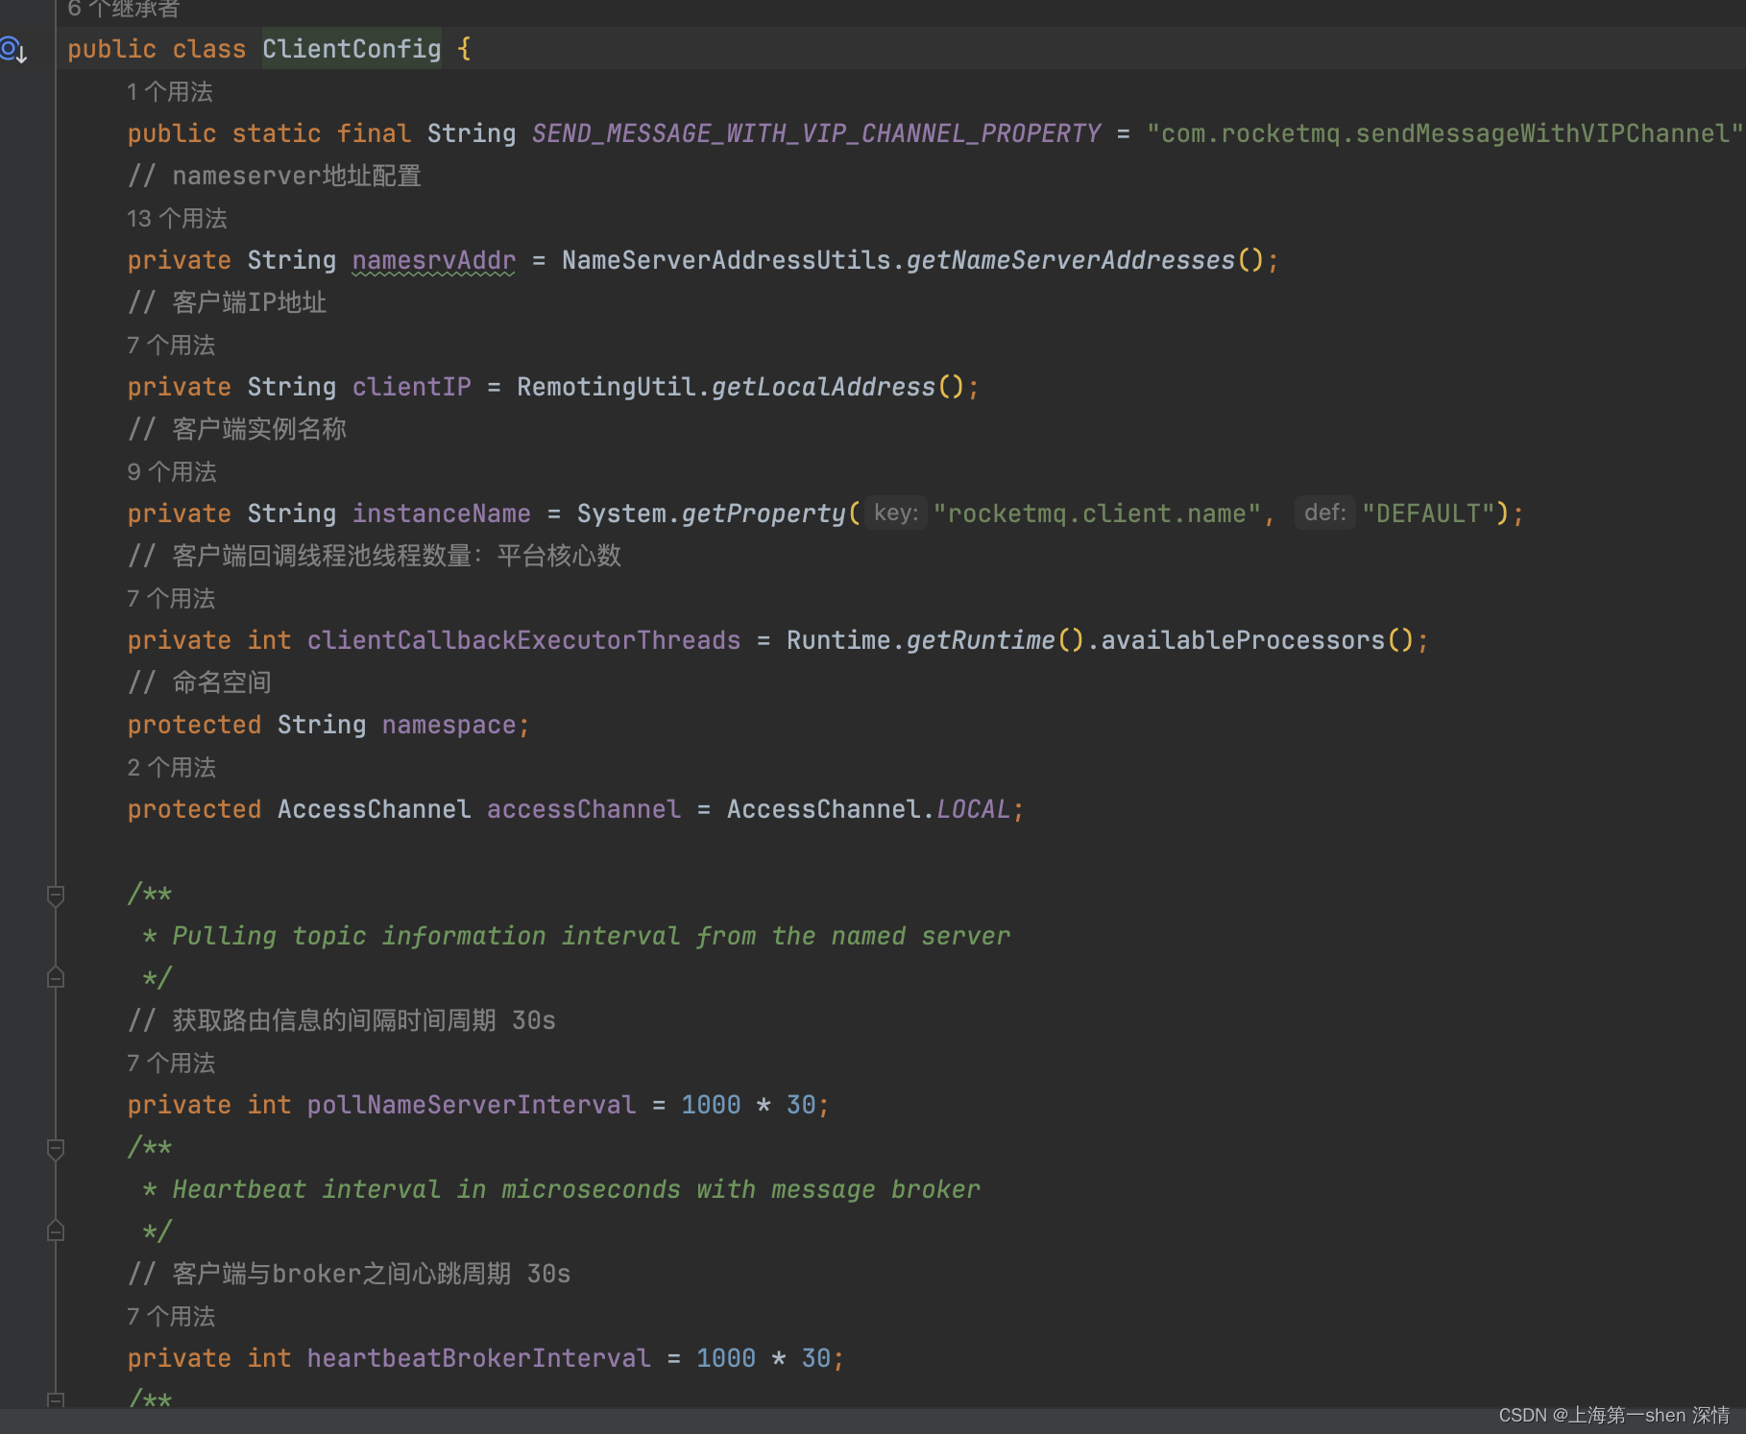1746x1434 pixels.
Task: Click getLocalAddress method call
Action: [823, 387]
